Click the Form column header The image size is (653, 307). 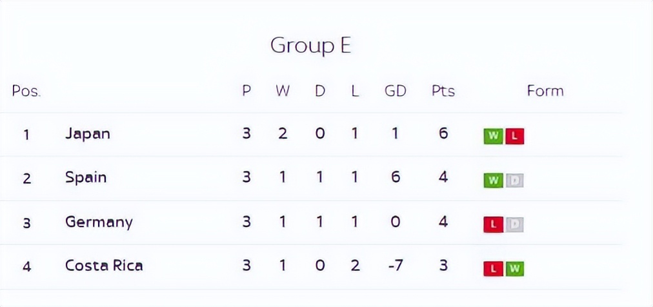(x=545, y=91)
